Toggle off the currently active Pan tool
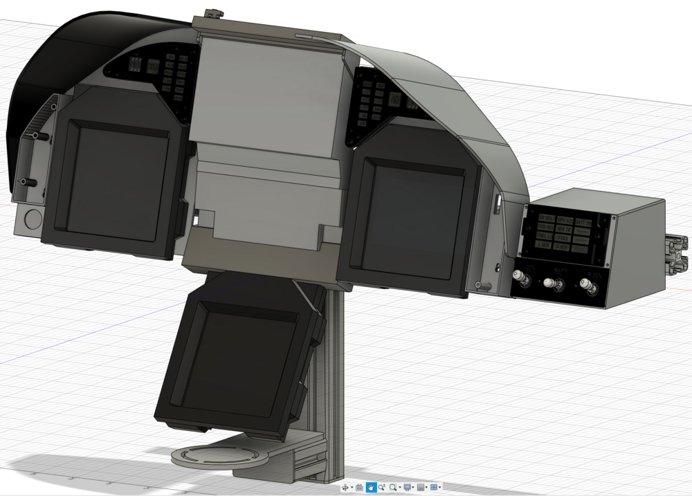692x496 pixels. [372, 487]
